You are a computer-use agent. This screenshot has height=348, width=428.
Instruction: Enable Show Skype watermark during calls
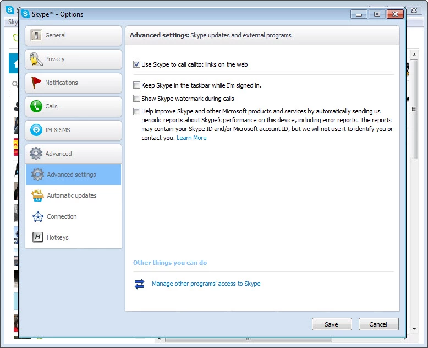[x=137, y=99]
